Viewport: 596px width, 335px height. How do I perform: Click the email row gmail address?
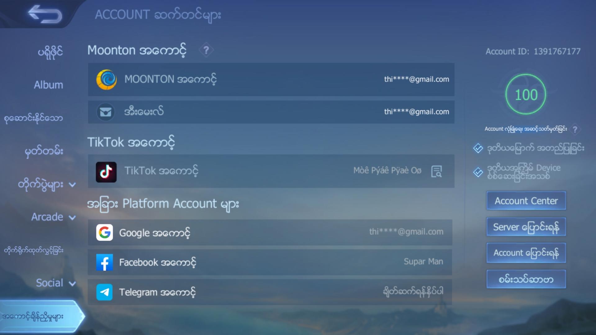point(417,112)
